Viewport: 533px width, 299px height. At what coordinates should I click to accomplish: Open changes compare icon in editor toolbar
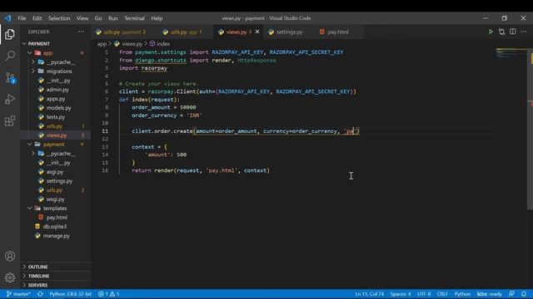pos(501,32)
